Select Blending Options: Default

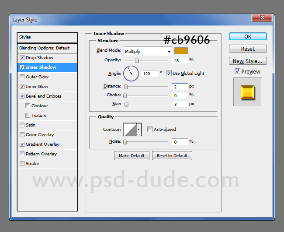(47, 48)
